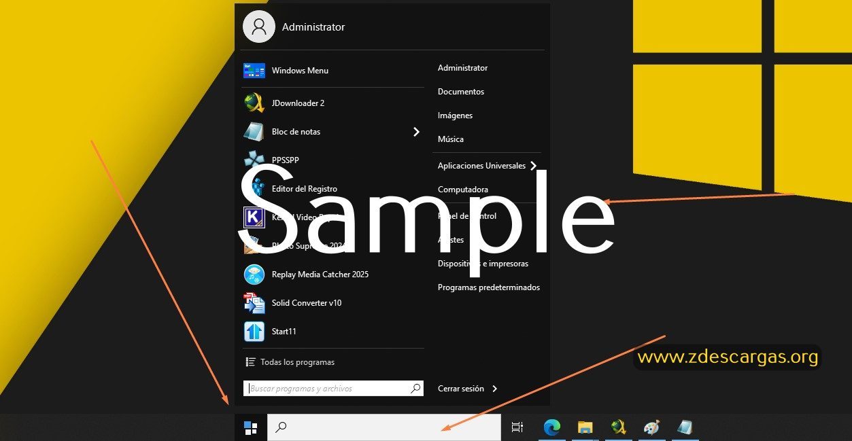Select the Windows Menu label

pyautogui.click(x=300, y=71)
